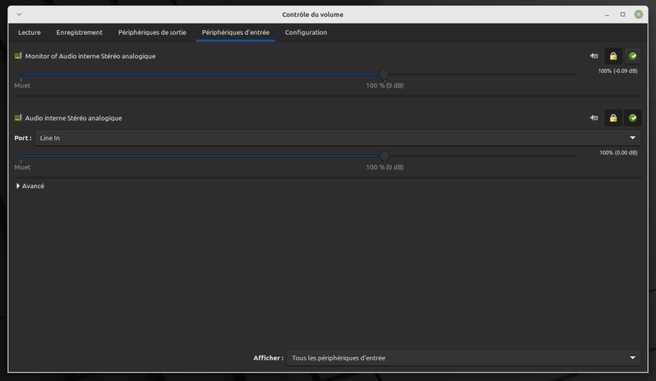Go to Périphériques de sortie tab
This screenshot has width=656, height=381.
(152, 33)
